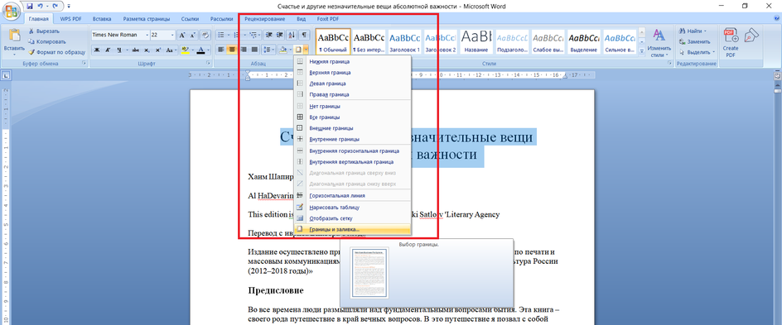Screen dimensions: 782x325
Task: Open the Буфер обмена pane launcher
Action: [x=84, y=63]
